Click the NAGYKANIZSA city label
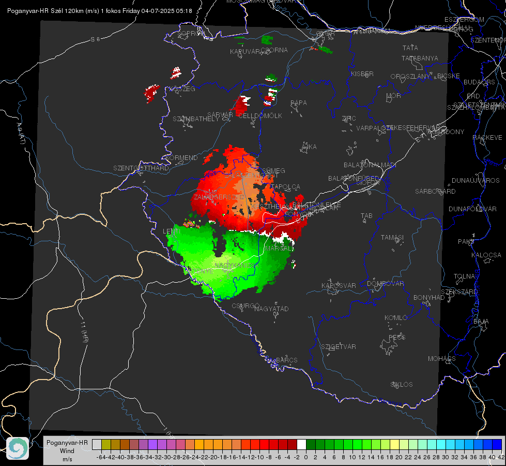506x466 pixels. (x=237, y=265)
